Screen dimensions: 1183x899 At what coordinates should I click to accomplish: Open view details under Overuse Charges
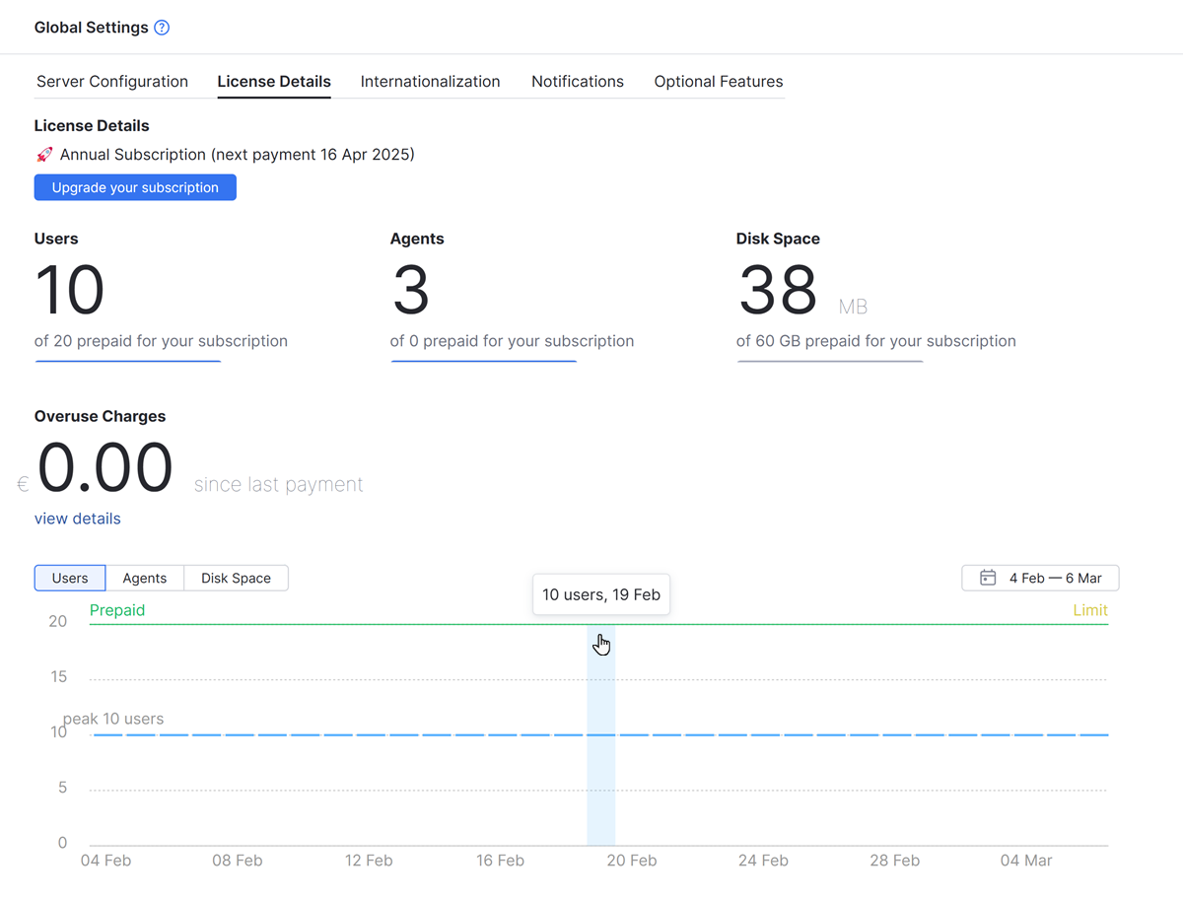77,518
